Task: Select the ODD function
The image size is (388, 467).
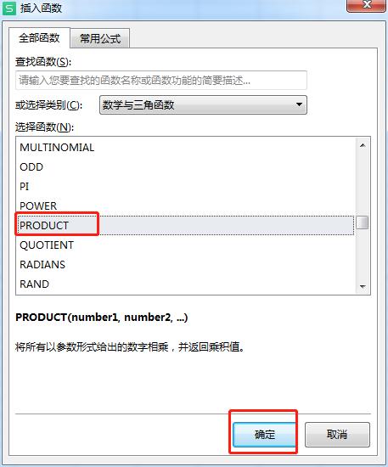Action: point(184,166)
